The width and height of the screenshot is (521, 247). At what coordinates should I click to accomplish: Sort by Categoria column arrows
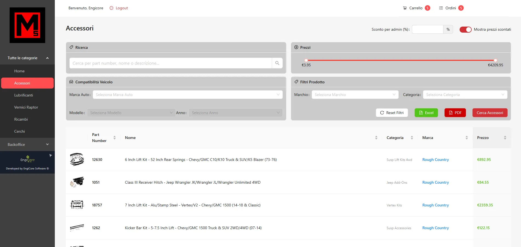[x=412, y=138]
